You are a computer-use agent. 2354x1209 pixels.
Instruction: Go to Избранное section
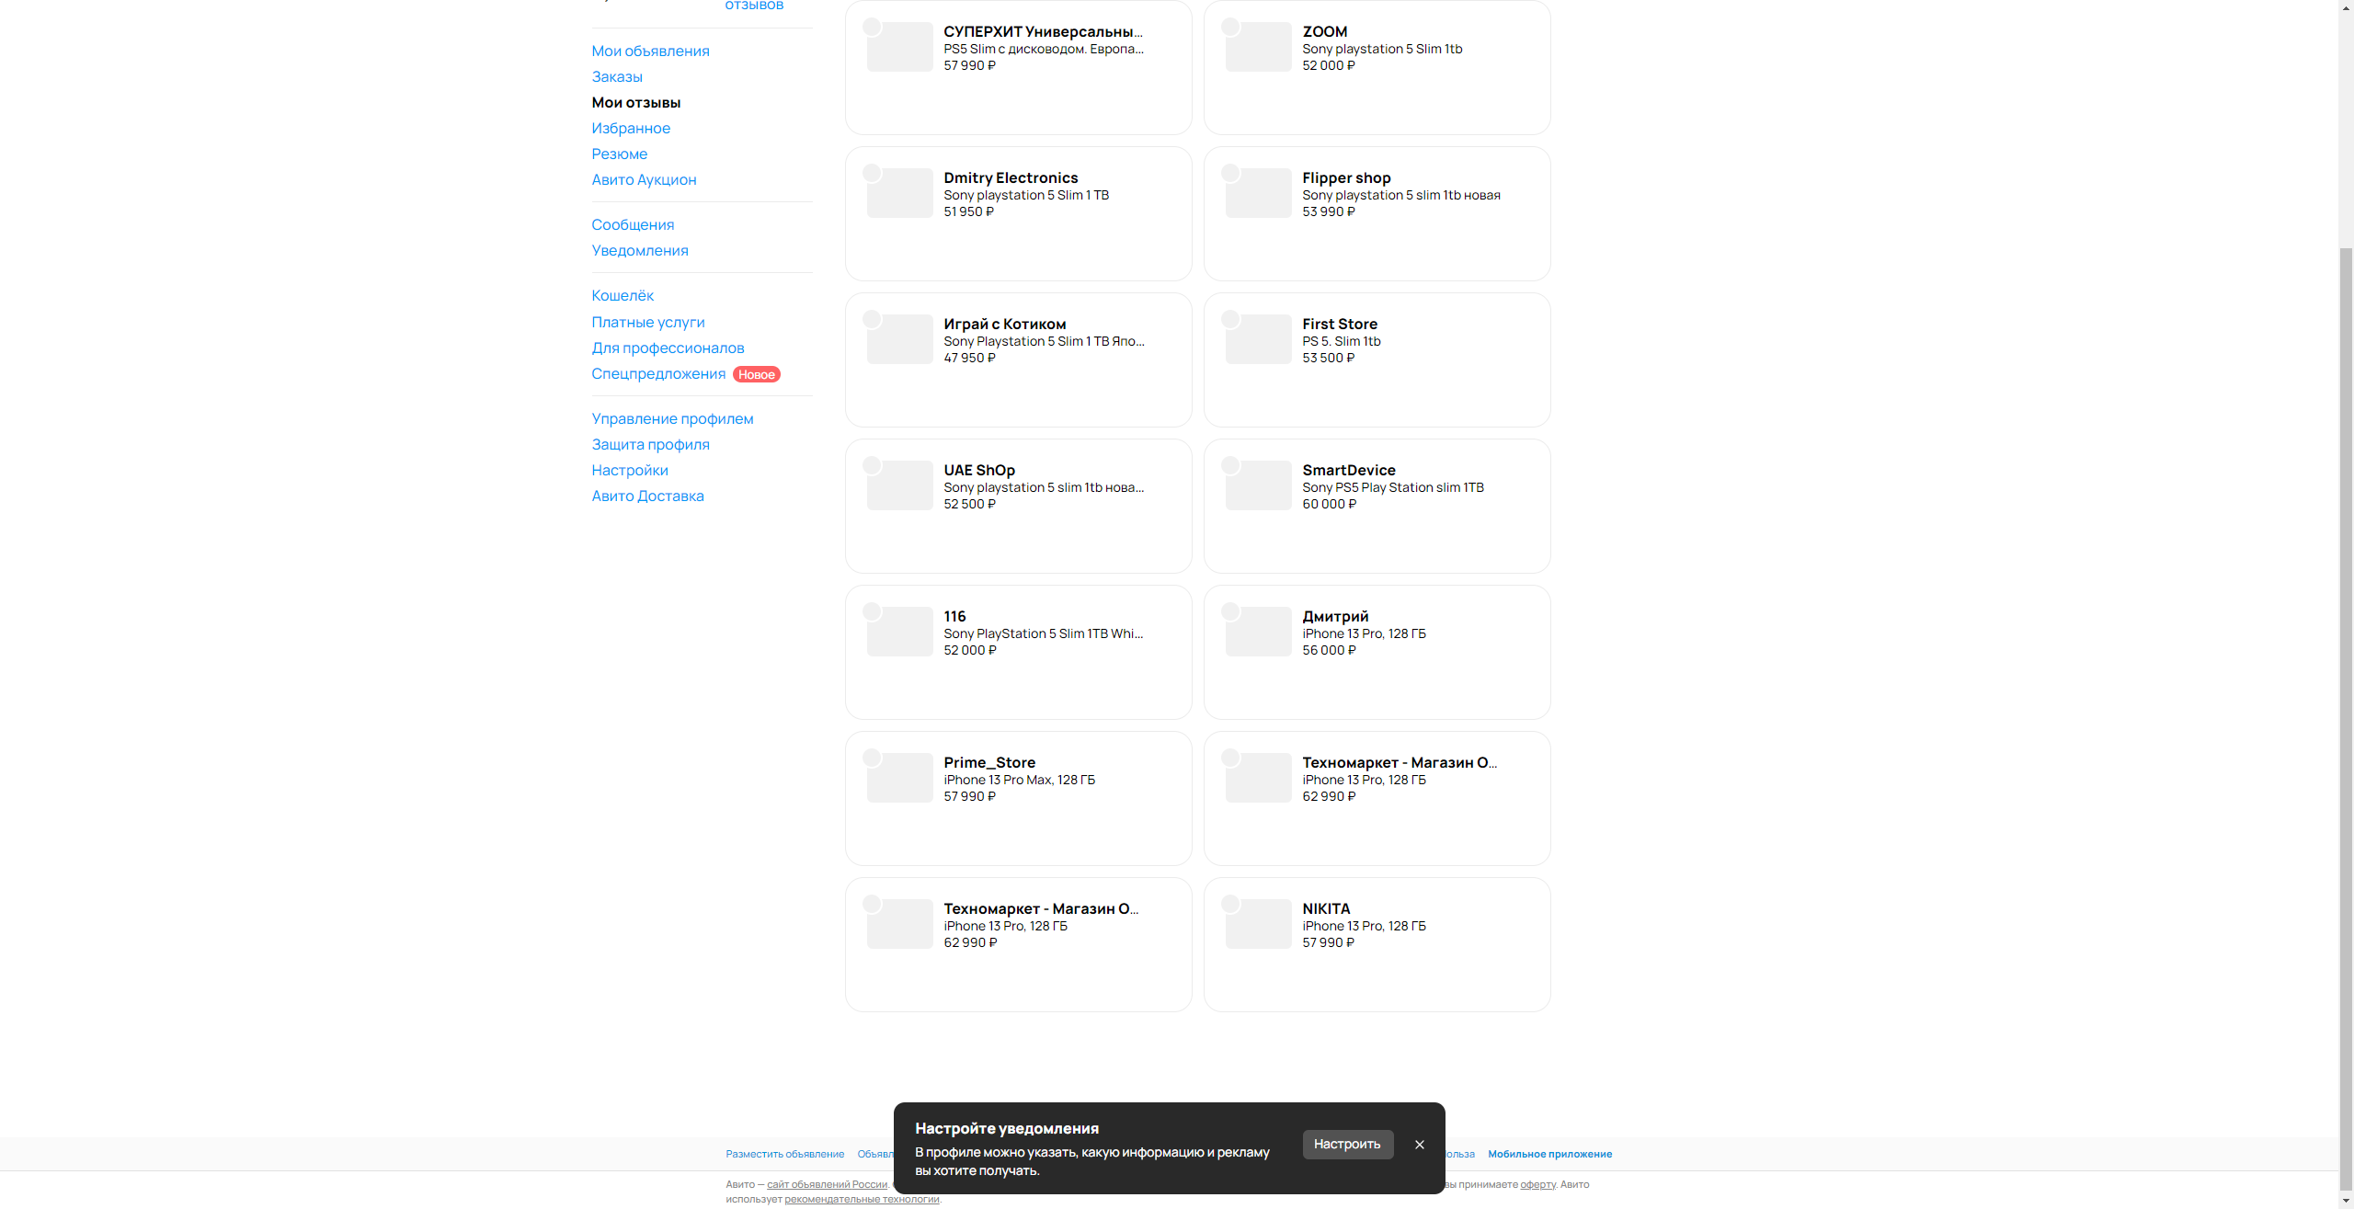coord(631,128)
